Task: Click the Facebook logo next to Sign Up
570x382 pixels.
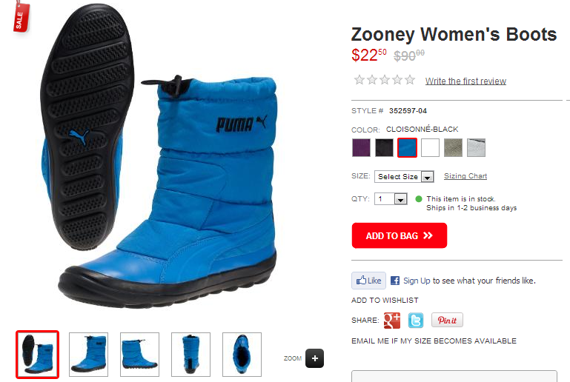Action: [x=395, y=281]
